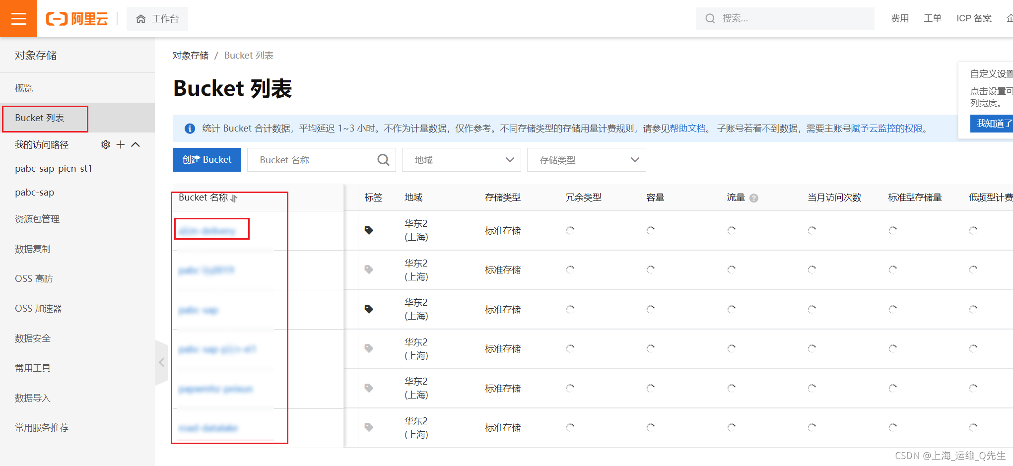
Task: Open settings gear for 我的访问路径
Action: [x=106, y=144]
